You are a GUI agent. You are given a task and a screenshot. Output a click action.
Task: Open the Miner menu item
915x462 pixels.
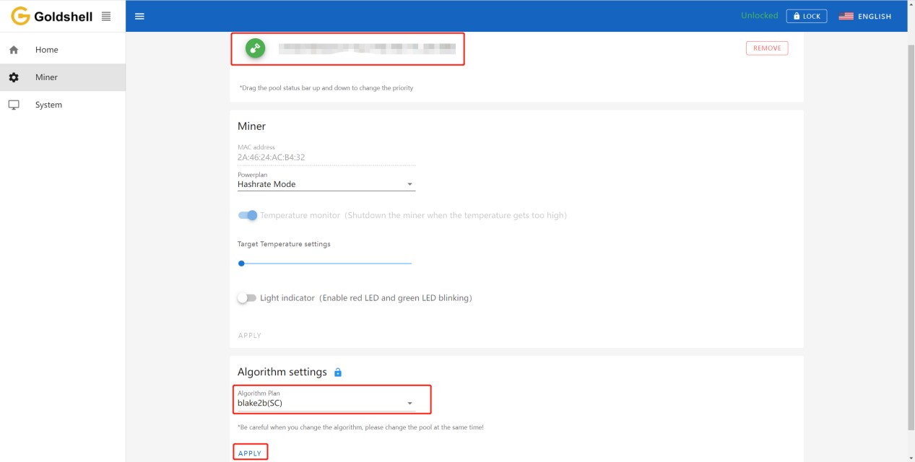pos(63,77)
